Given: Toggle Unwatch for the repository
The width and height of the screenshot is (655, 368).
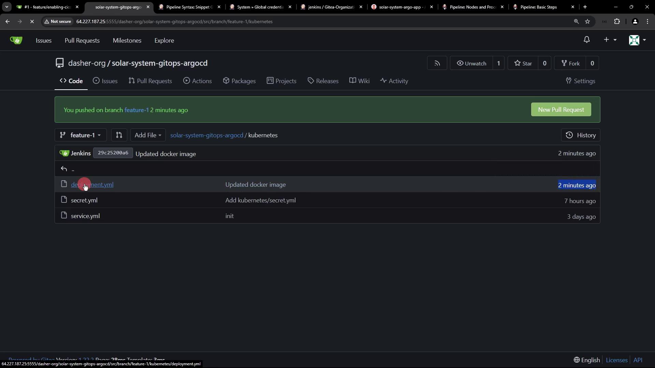Looking at the screenshot, I should tap(471, 63).
